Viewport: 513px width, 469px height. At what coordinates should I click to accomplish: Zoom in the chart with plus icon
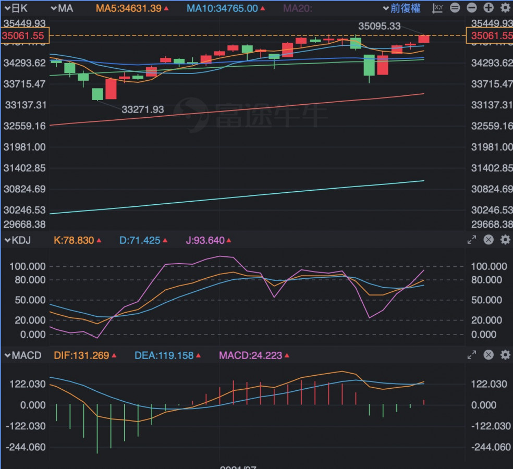(x=488, y=8)
